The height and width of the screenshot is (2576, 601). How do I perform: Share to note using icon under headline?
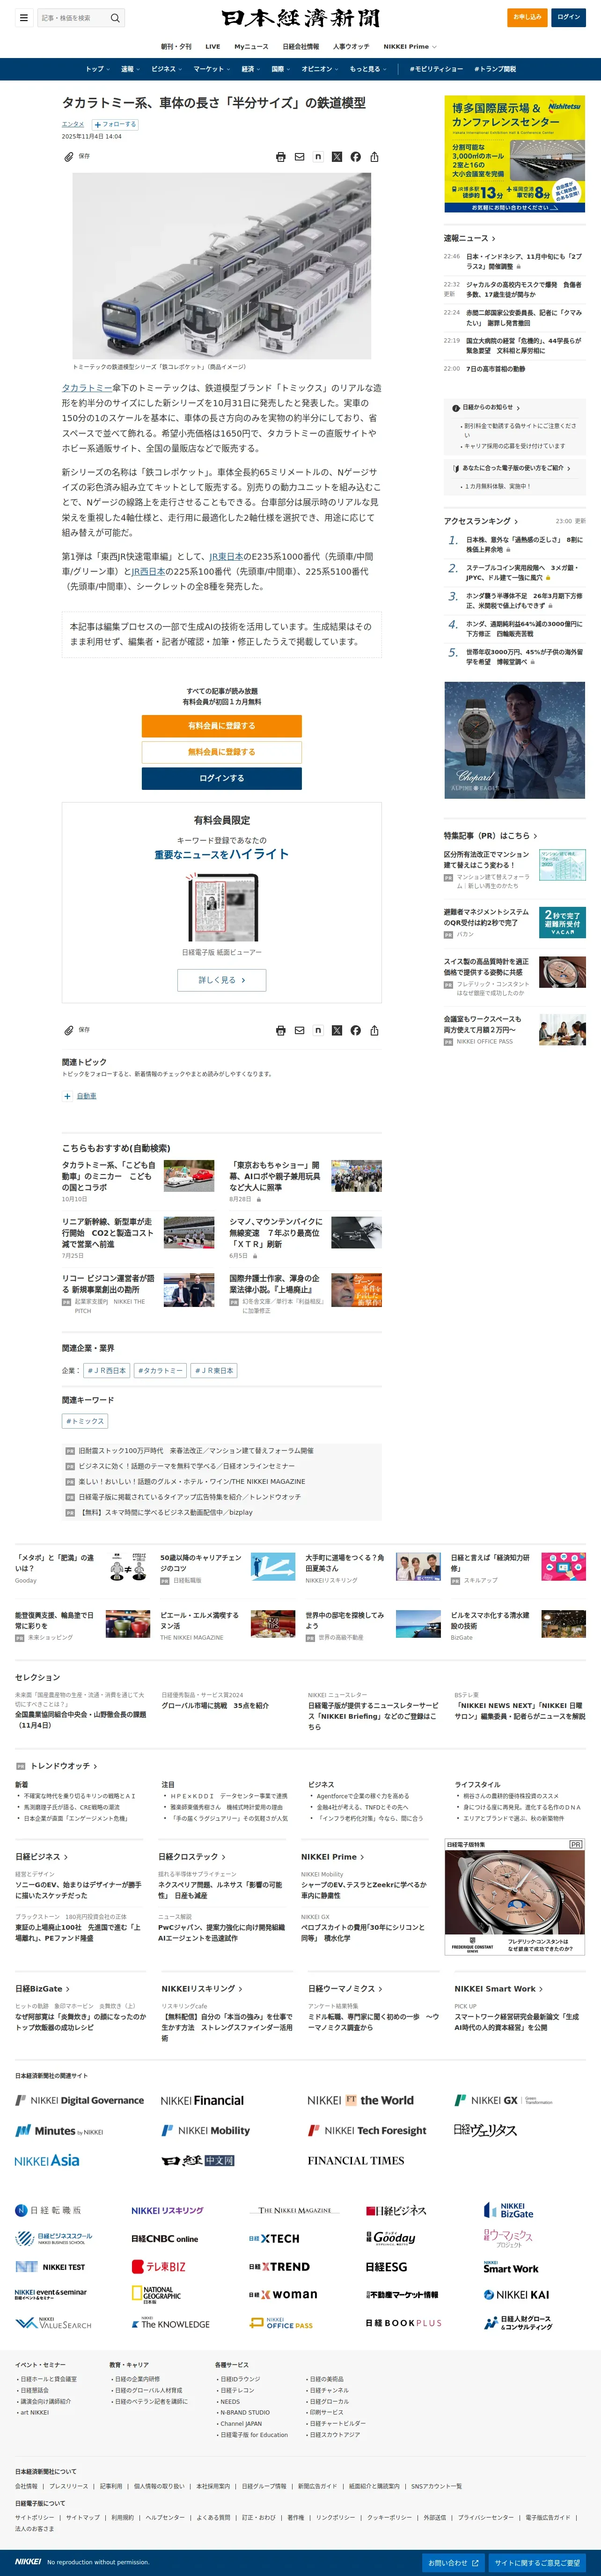pos(318,157)
